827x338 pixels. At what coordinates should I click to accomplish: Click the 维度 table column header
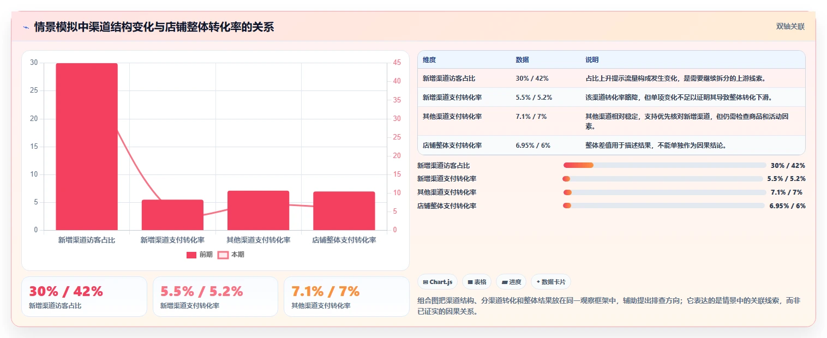(429, 60)
